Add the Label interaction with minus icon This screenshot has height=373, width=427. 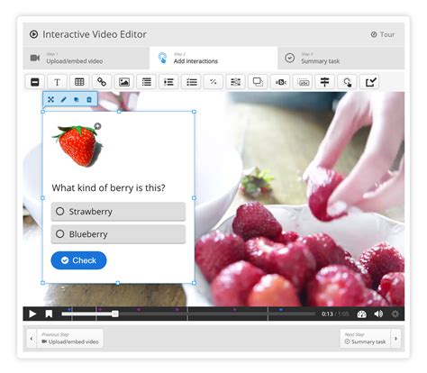point(35,82)
